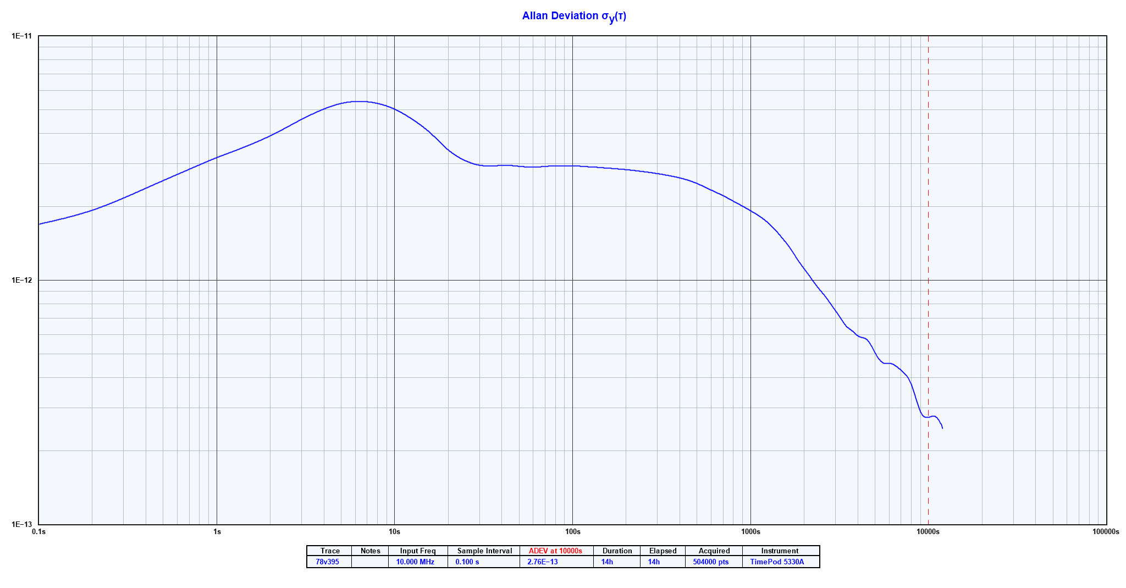Click the 1E-11 y-axis label
1126x588 pixels.
[22, 36]
